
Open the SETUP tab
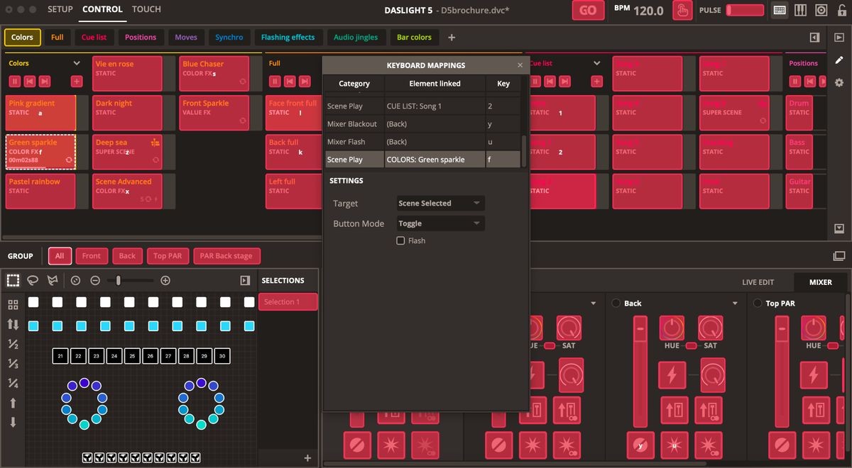pos(60,9)
